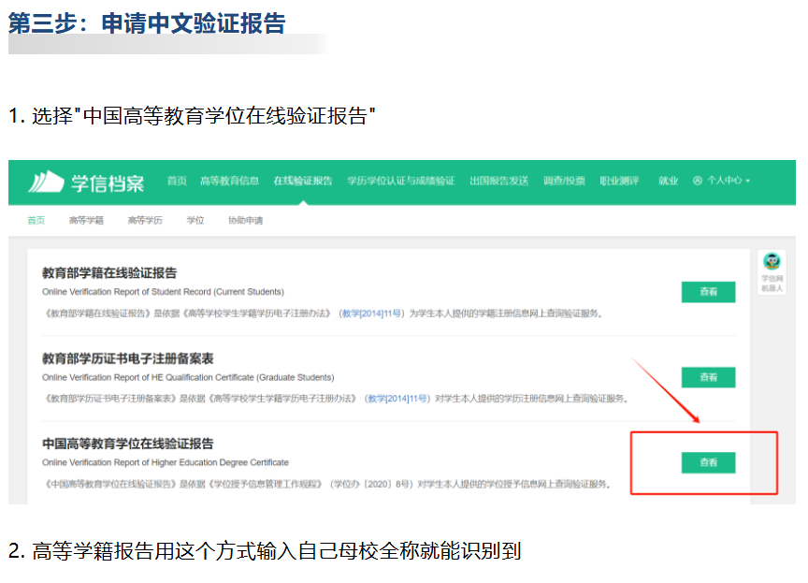Open 高等教育信息 in the top navigation
The width and height of the screenshot is (808, 583).
point(229,182)
